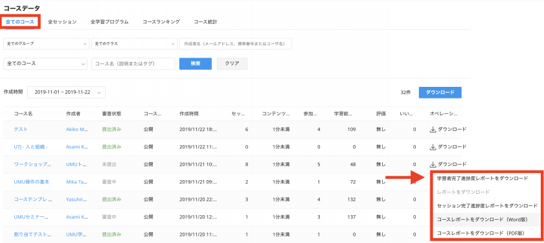Image resolution: width=544 pixels, height=243 pixels.
Task: Click the 作成者名 search input field
Action: 236,44
